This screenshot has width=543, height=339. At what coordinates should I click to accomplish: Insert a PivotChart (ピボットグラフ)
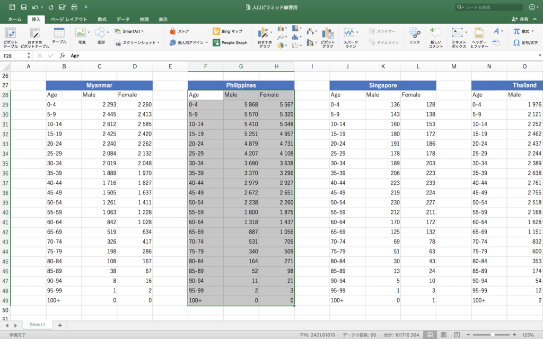click(x=328, y=38)
